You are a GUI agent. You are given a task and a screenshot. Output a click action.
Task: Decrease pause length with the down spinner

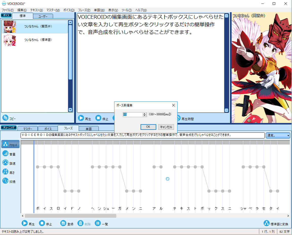click(145, 116)
